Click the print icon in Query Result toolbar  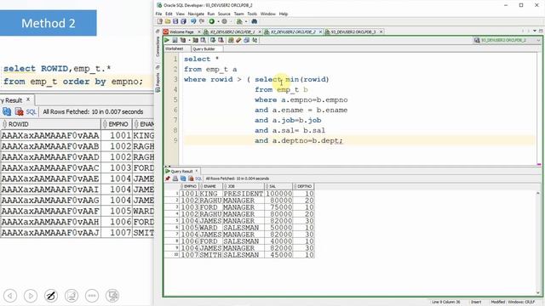(x=175, y=178)
